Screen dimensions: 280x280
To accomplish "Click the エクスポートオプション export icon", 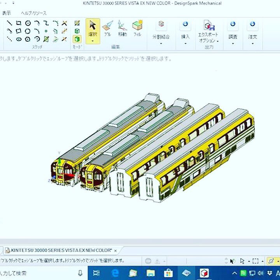I will coord(209,25).
